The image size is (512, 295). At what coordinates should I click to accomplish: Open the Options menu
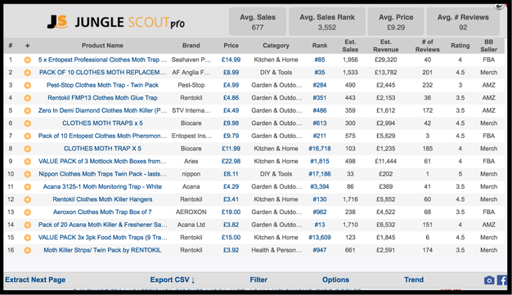(335, 279)
